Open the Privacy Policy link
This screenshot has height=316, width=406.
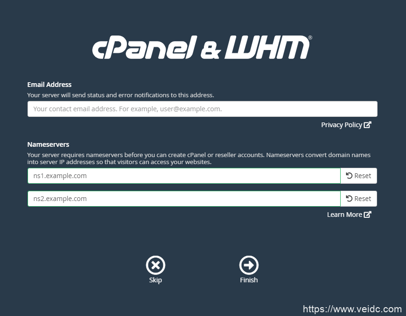[346, 125]
